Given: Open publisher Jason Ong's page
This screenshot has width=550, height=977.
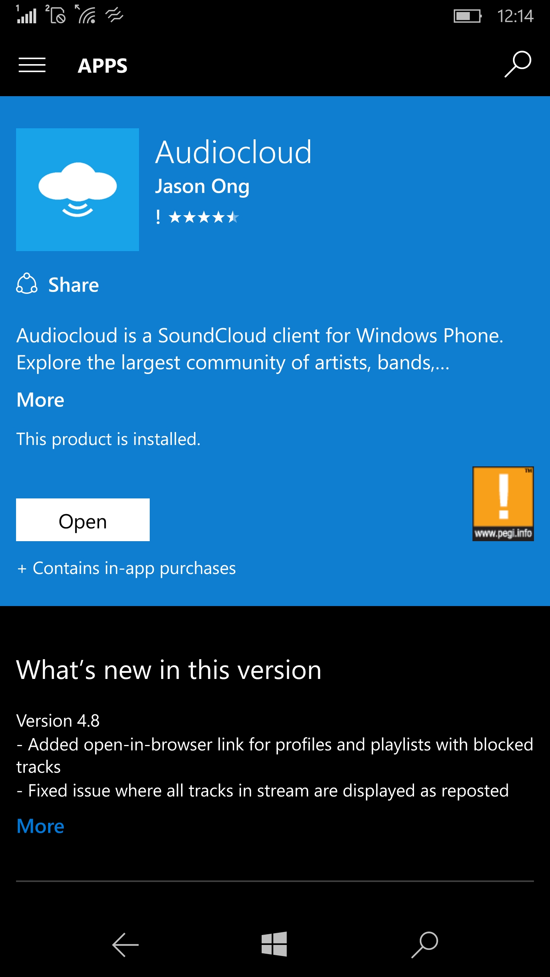Looking at the screenshot, I should pos(202,187).
